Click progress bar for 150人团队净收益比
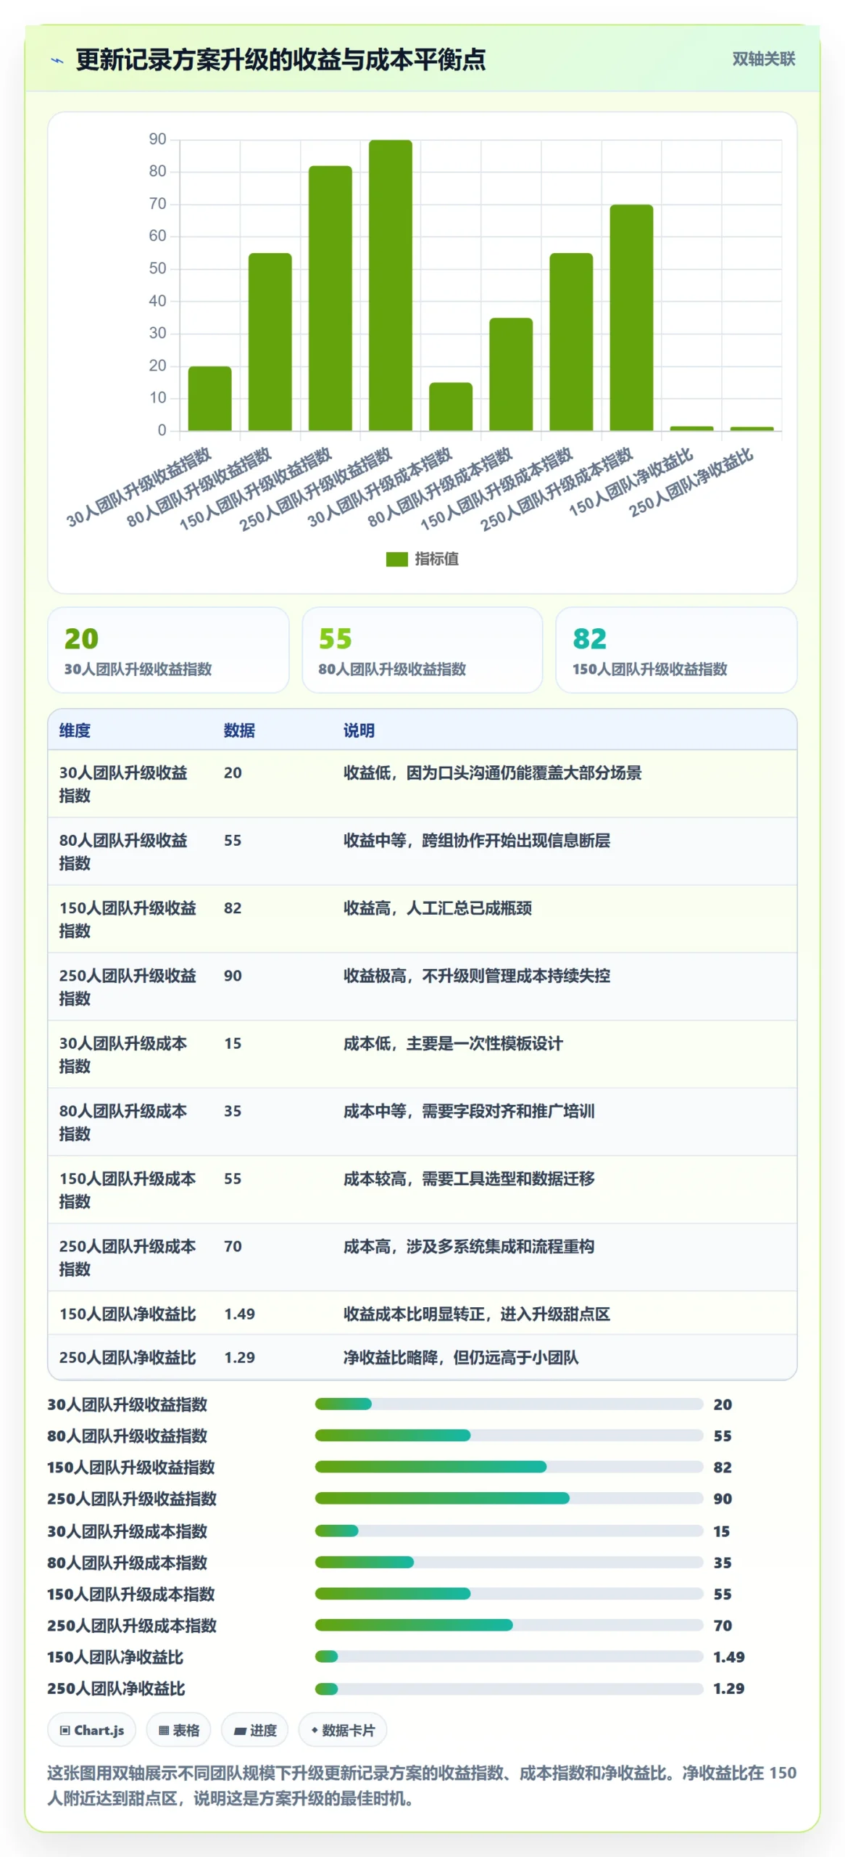The image size is (845, 1857). (x=509, y=1657)
